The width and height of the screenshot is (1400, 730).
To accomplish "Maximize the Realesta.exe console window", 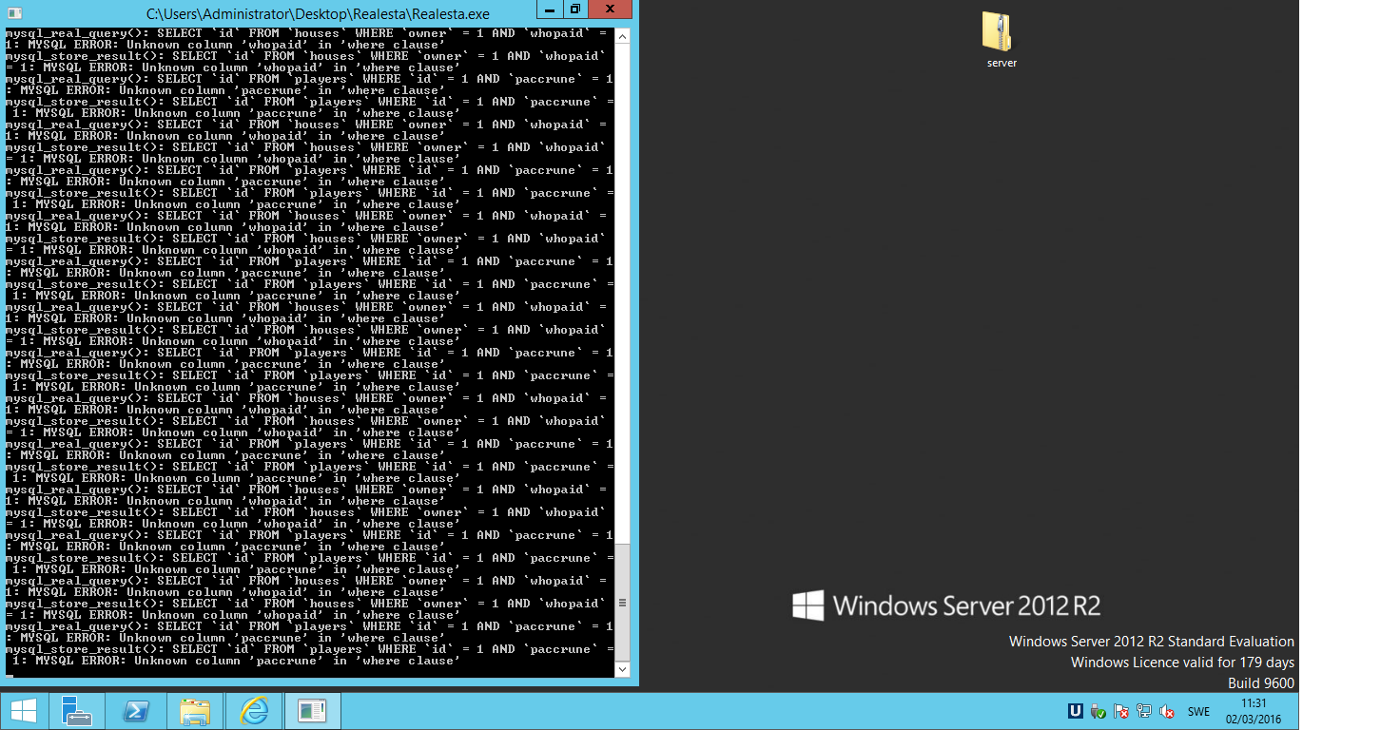I will [574, 10].
